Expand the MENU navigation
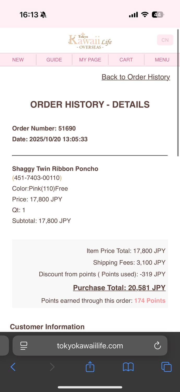 162,60
